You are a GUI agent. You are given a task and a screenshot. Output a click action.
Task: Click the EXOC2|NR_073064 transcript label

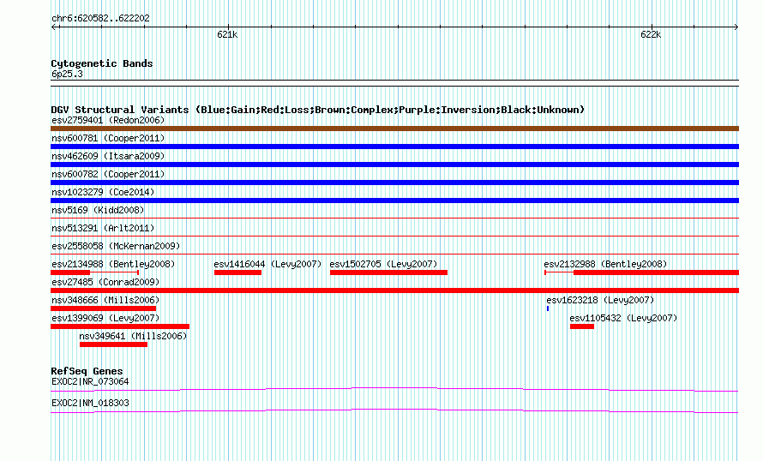(90, 381)
